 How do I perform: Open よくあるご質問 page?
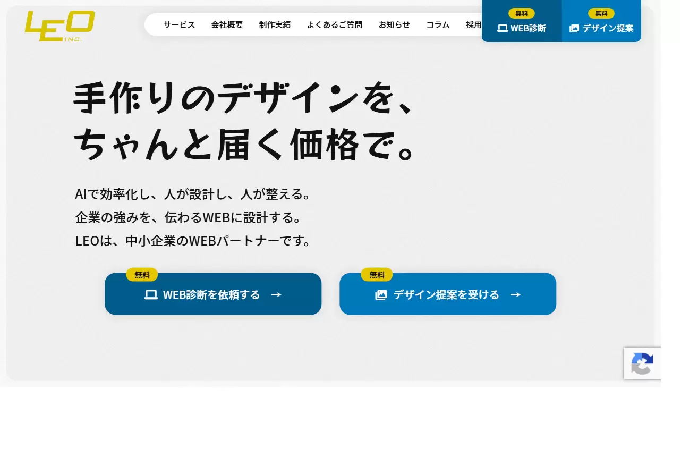coord(335,24)
